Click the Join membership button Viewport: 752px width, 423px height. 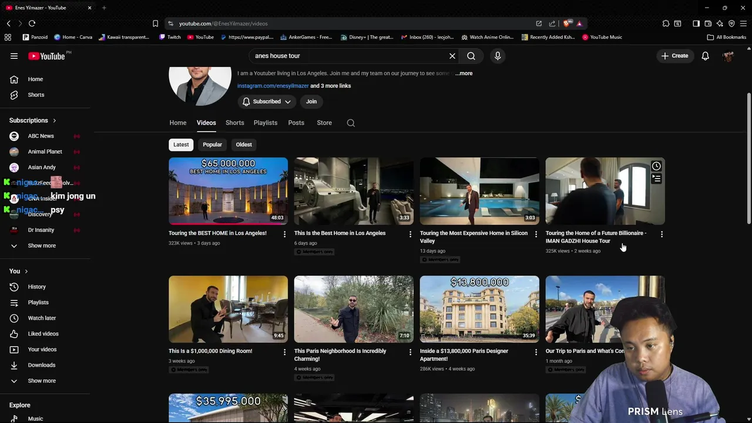[311, 102]
